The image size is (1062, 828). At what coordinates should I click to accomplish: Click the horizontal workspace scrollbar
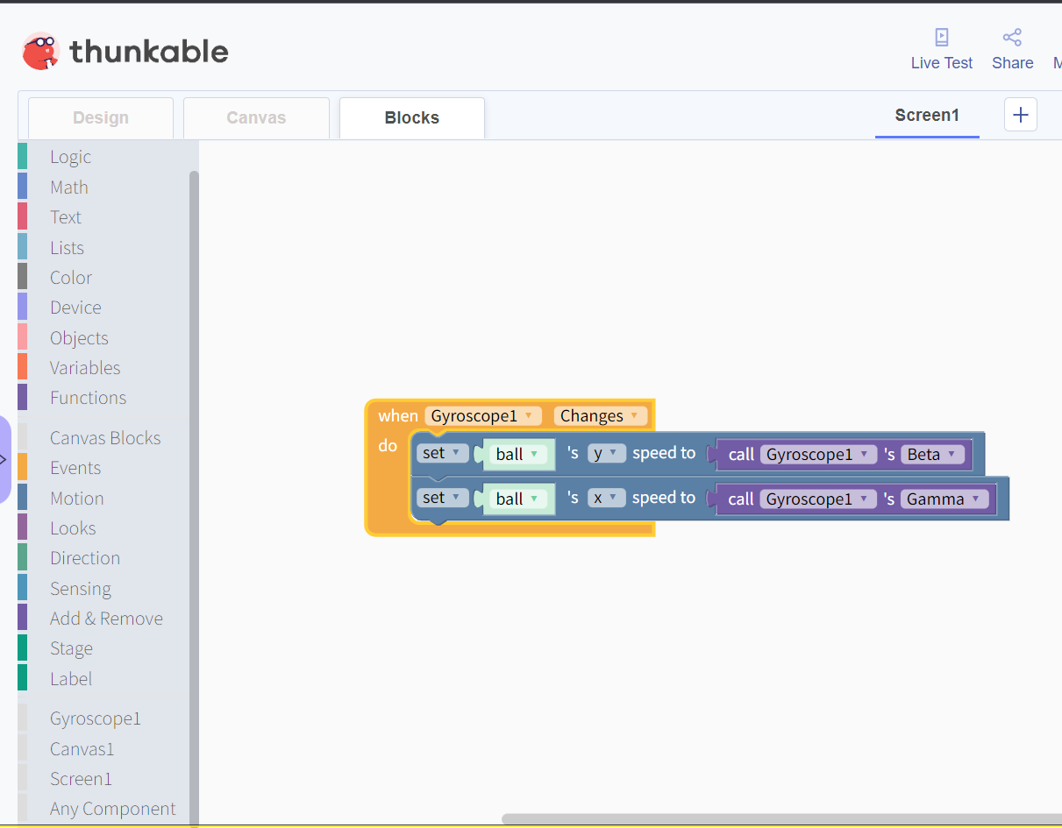point(781,819)
